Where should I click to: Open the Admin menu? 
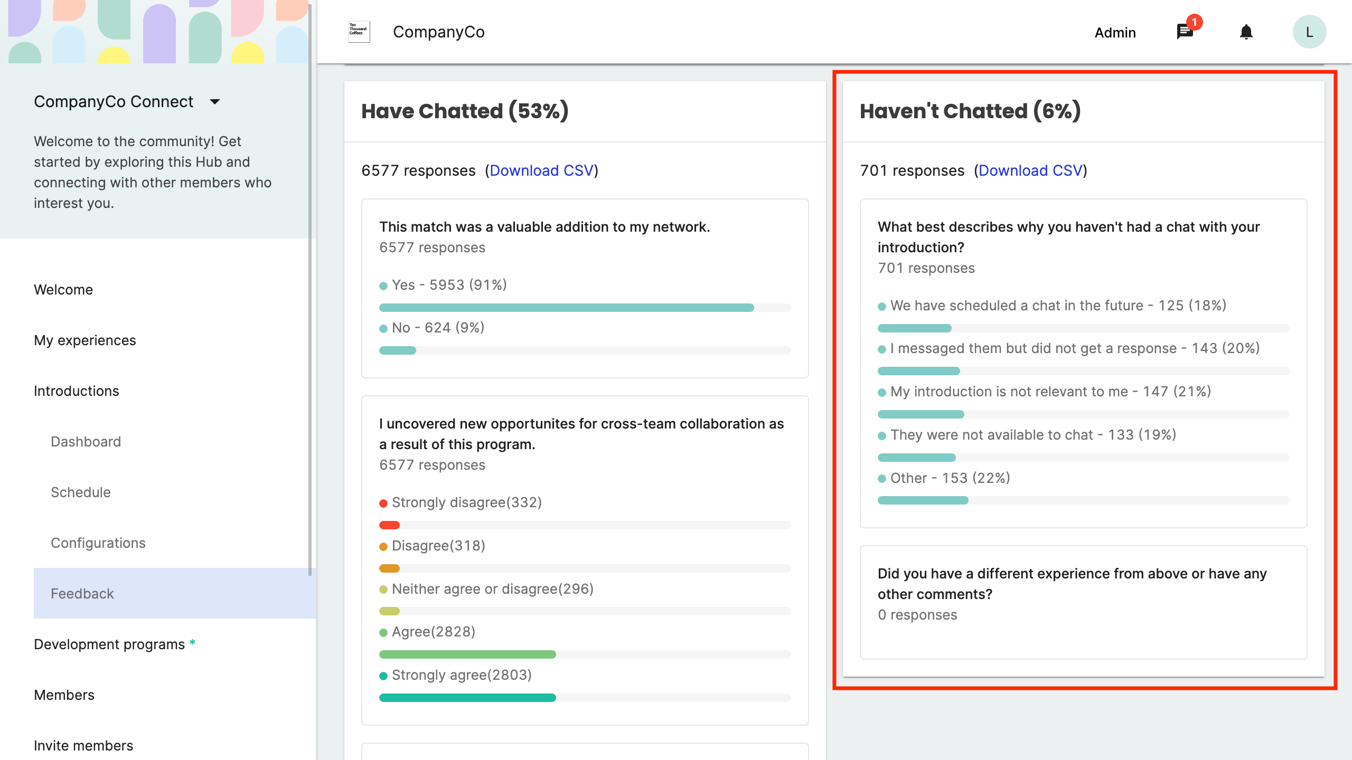(1115, 32)
